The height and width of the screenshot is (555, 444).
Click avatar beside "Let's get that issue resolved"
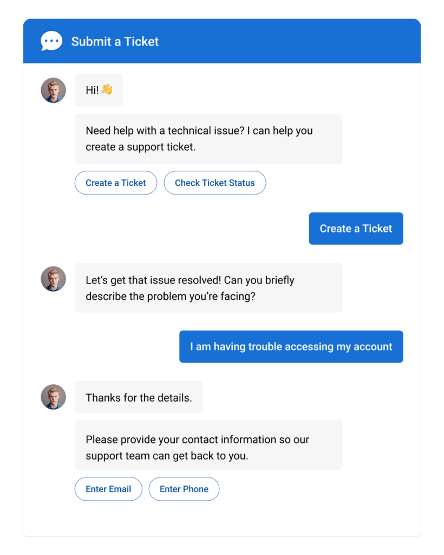pyautogui.click(x=53, y=279)
